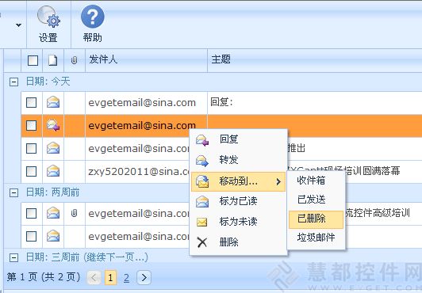Go to page 2 link in pager
This screenshot has height=293, width=422.
[126, 277]
